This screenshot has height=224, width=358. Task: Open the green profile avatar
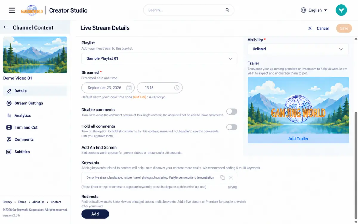(x=341, y=10)
